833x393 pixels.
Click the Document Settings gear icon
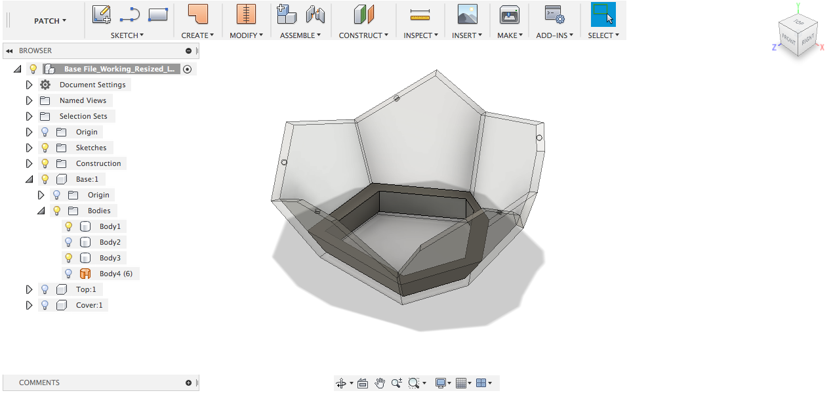45,85
